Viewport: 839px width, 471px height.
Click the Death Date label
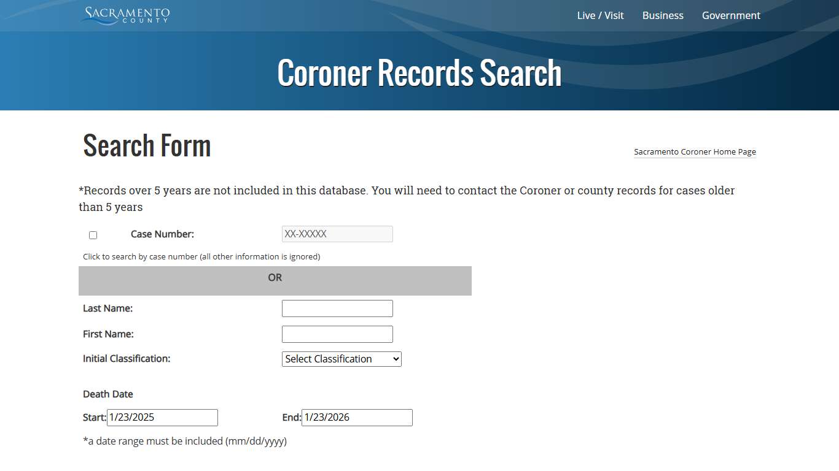[108, 394]
